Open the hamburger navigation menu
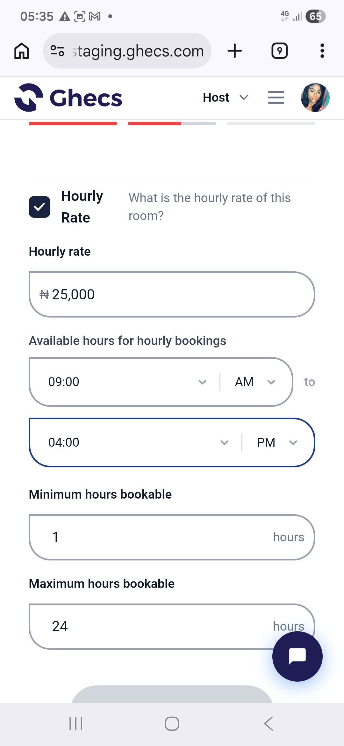Screen dimensions: 344x746 (x=276, y=98)
